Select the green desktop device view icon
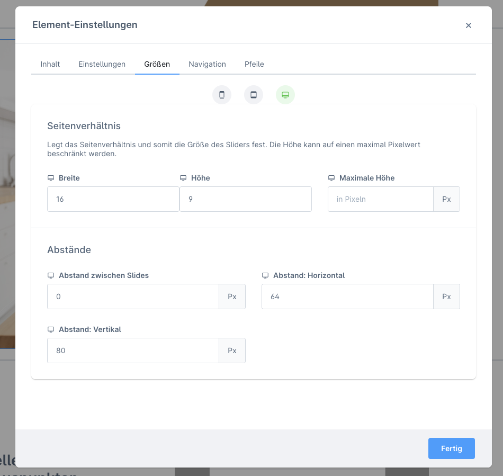Viewport: 503px width, 476px height. [x=285, y=95]
